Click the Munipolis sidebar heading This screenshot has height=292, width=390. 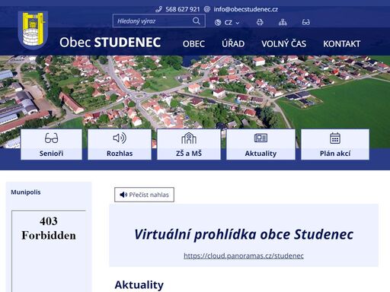pos(26,192)
